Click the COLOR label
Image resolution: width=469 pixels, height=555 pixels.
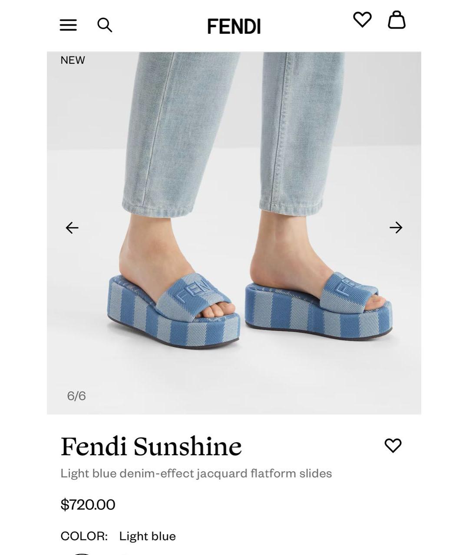84,536
